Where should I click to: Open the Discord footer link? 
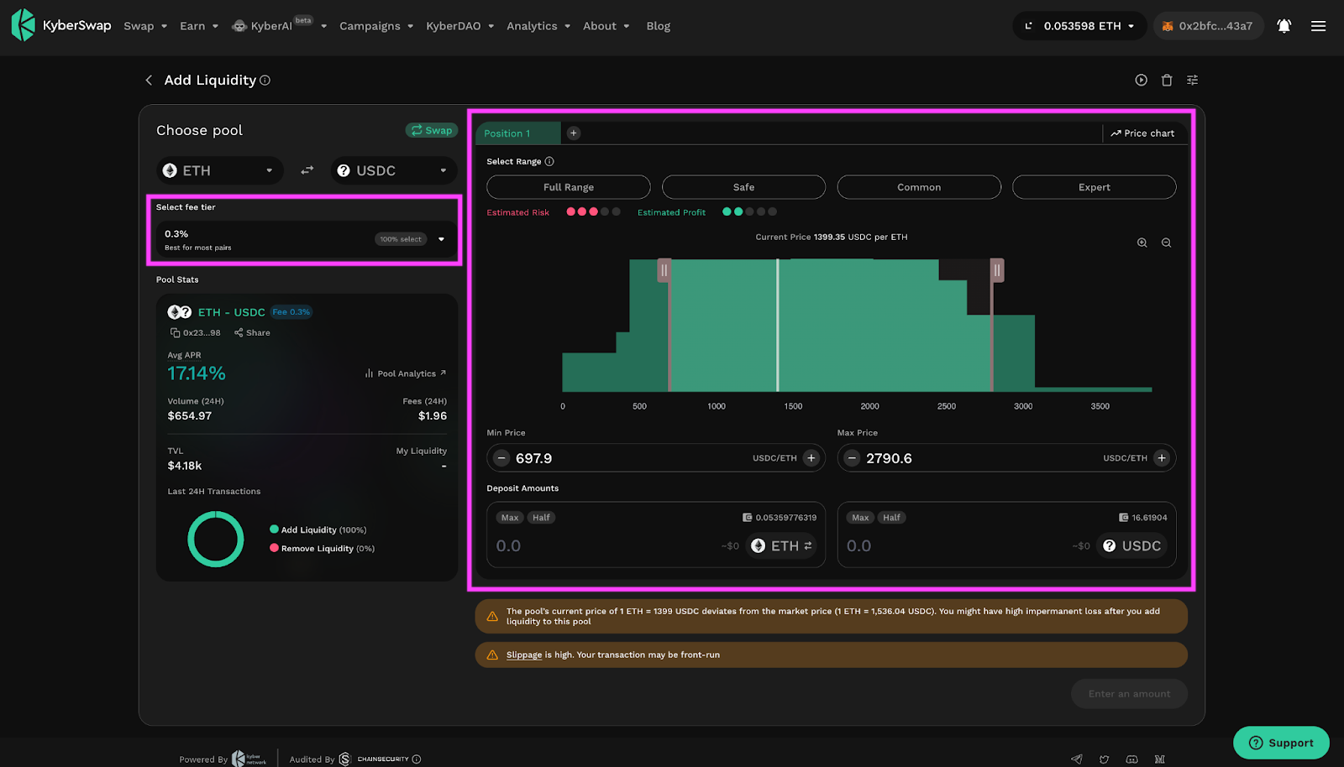[x=1132, y=759]
